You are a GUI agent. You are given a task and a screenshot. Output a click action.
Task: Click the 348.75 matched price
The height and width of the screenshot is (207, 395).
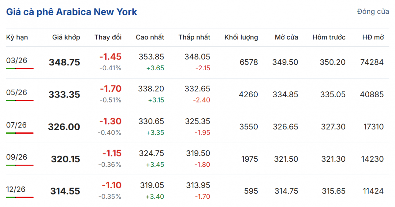(65, 62)
